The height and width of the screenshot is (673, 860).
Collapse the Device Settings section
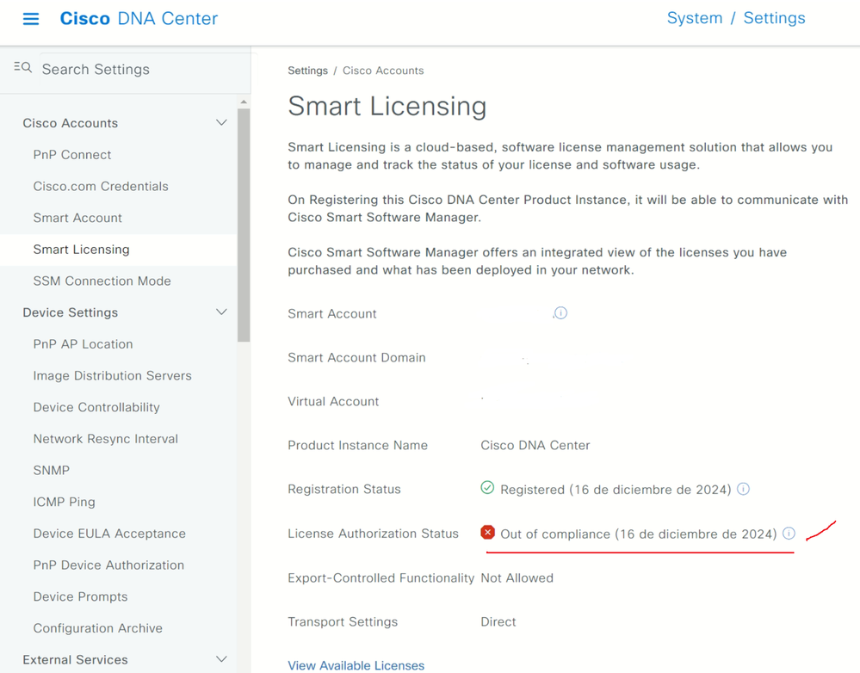coord(221,312)
